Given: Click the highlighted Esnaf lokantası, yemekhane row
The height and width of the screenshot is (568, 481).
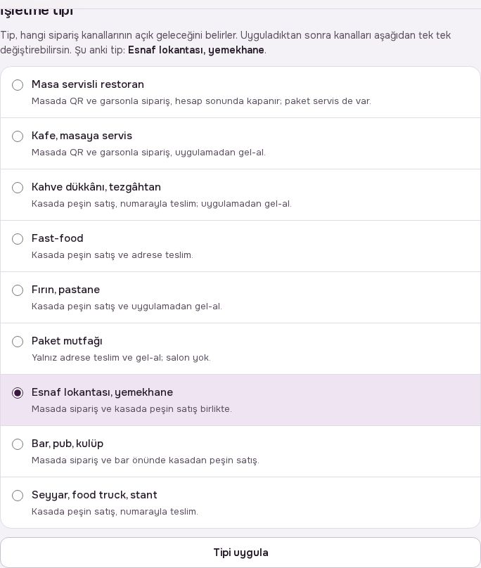Looking at the screenshot, I should (x=240, y=400).
